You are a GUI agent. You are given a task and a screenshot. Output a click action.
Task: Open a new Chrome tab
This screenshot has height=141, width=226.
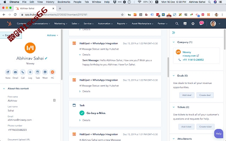pyautogui.click(x=60, y=8)
